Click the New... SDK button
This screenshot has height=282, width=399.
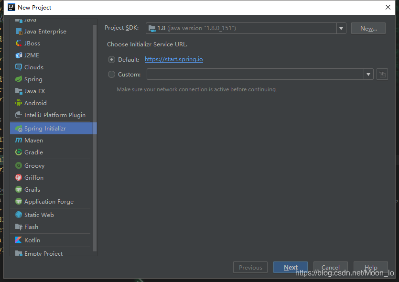(368, 28)
